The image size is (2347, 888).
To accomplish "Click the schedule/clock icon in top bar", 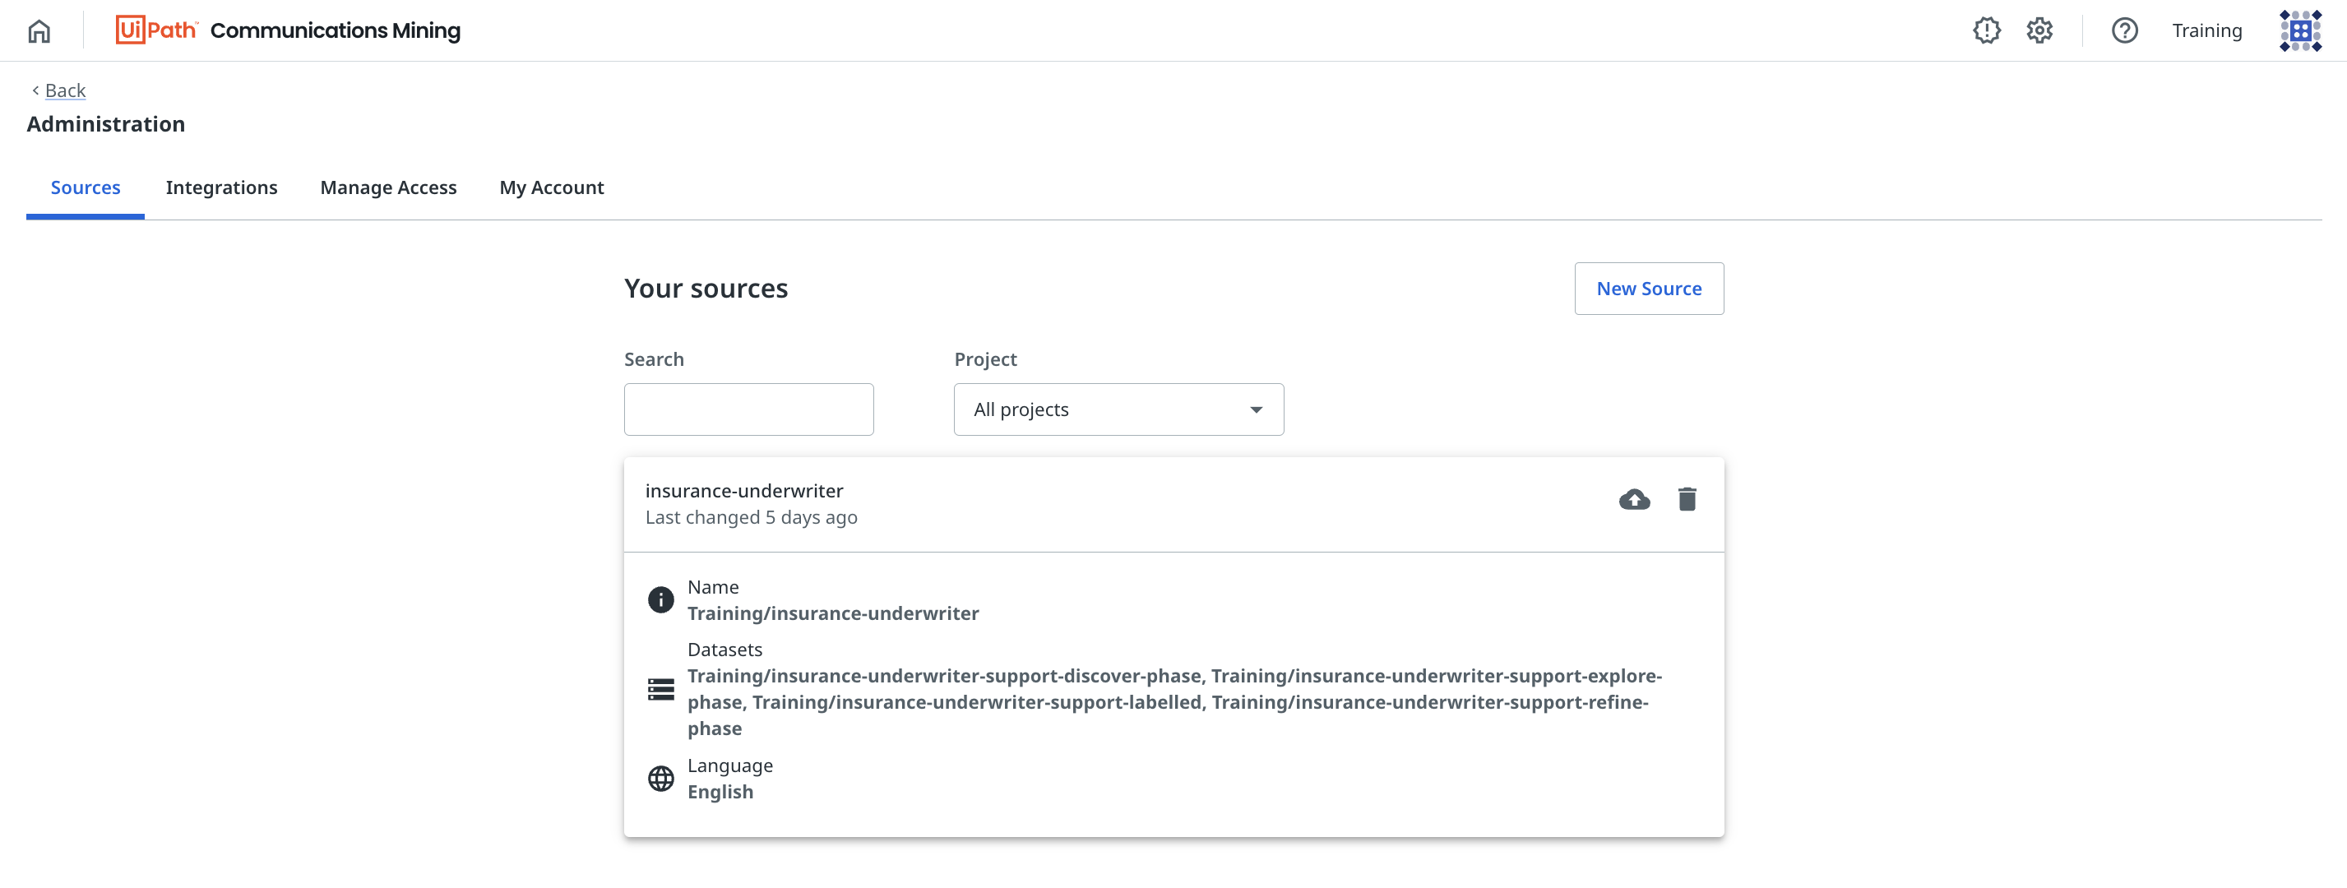I will click(x=1985, y=29).
